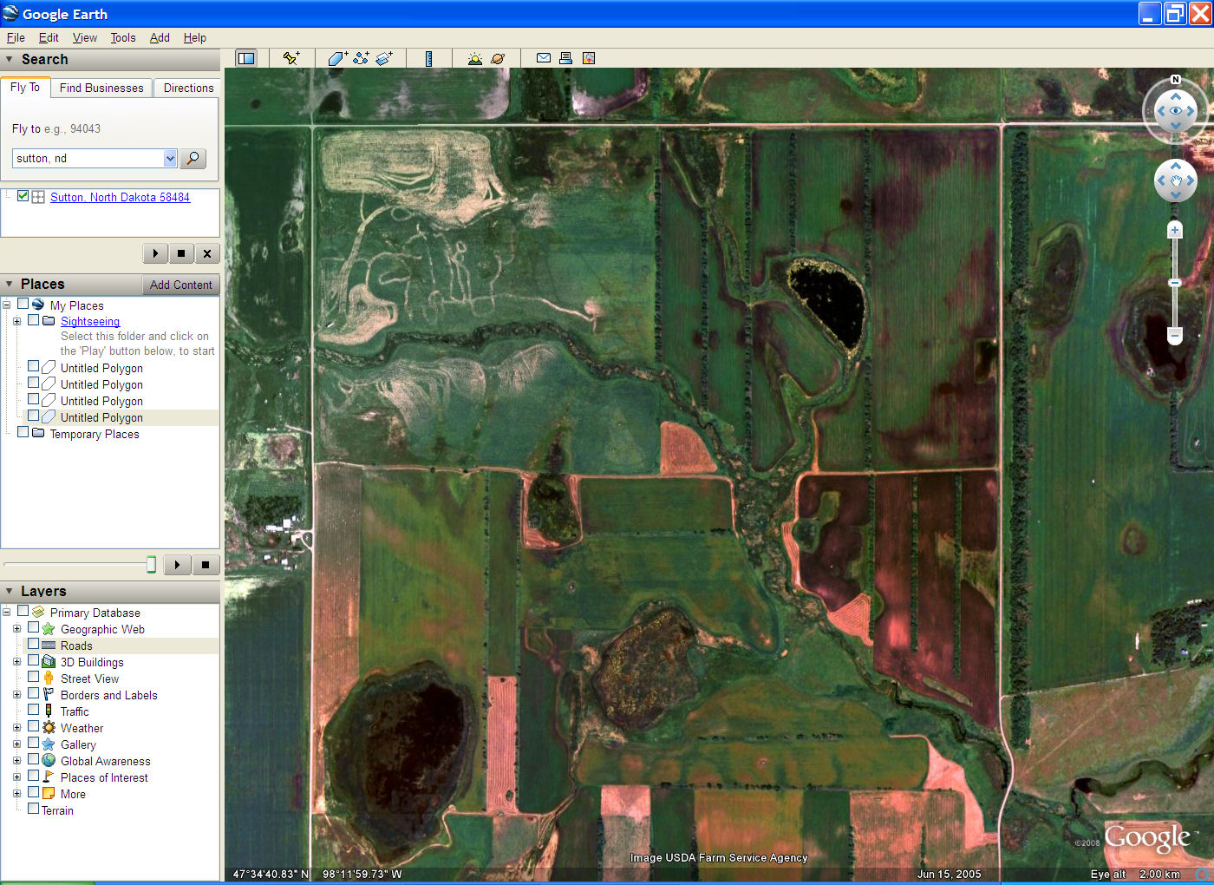Screen dimensions: 1214x885
Task: Open the File menu
Action: coord(16,37)
